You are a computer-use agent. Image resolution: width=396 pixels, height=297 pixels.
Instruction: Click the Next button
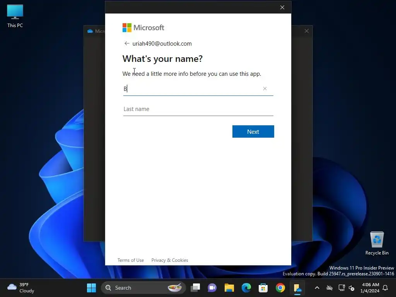pos(253,131)
